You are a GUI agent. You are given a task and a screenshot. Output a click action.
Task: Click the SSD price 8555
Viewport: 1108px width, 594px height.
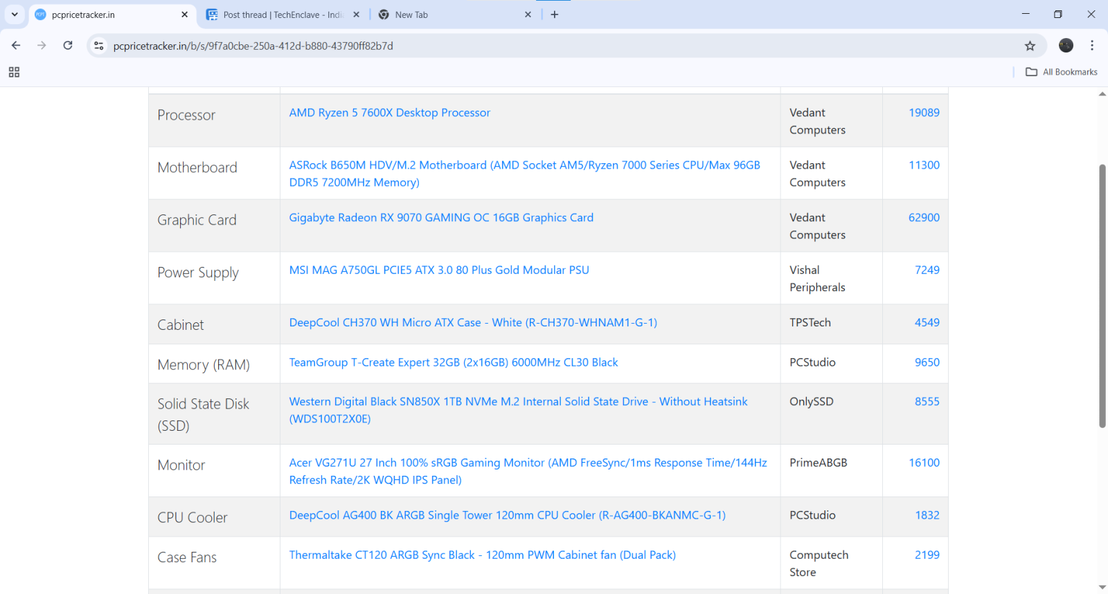[x=927, y=402]
